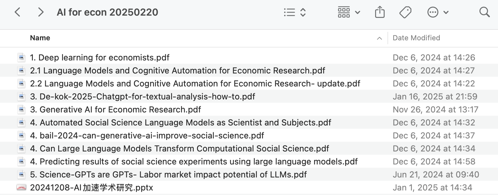The image size is (498, 195).
Task: Click the Share icon in toolbar
Action: coord(380,12)
